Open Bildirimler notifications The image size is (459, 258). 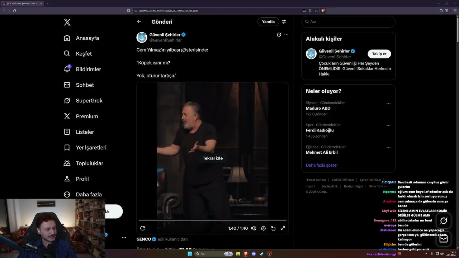[x=82, y=69]
